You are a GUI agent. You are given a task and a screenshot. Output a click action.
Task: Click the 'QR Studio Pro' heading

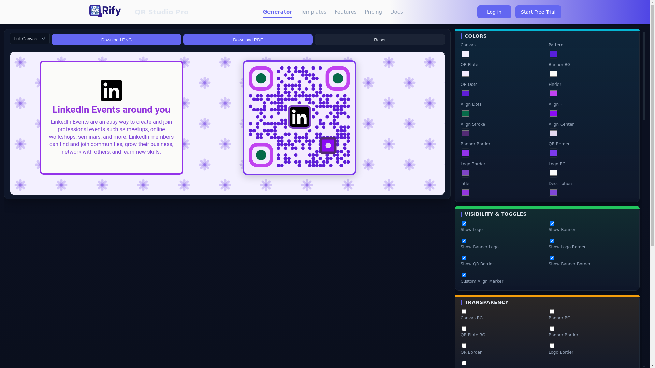161,12
